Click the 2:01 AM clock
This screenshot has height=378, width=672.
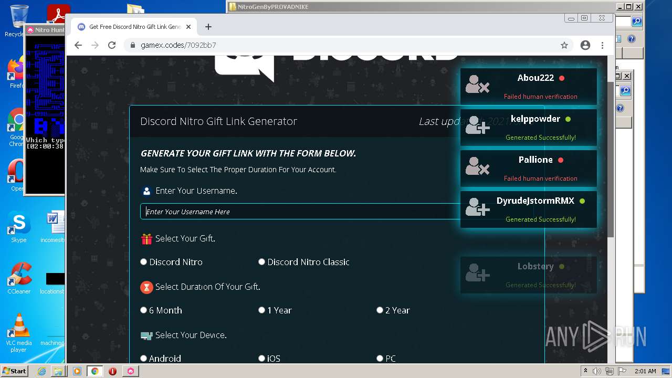point(645,371)
